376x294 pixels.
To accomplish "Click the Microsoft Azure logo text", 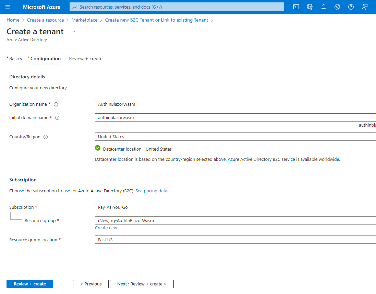I will click(41, 7).
